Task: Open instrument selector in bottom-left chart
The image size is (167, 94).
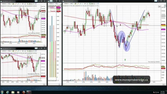Action: [x=4, y=51]
